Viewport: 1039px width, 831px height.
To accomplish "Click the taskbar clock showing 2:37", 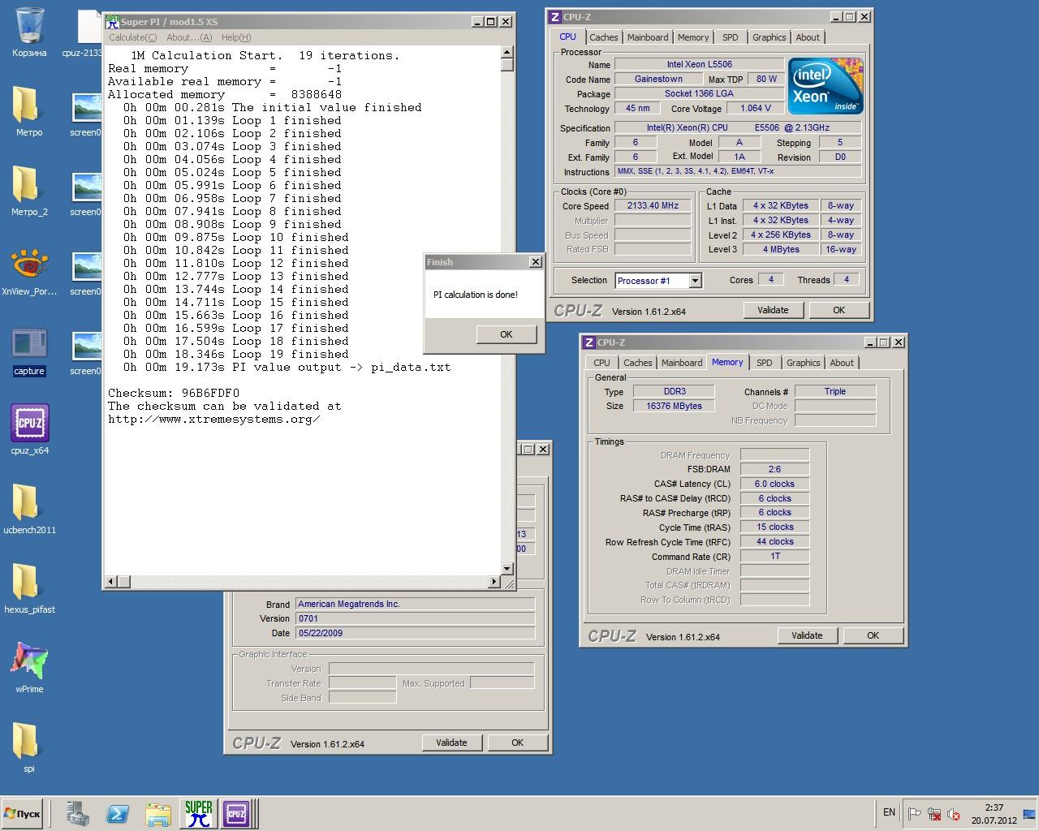I will coord(994,814).
